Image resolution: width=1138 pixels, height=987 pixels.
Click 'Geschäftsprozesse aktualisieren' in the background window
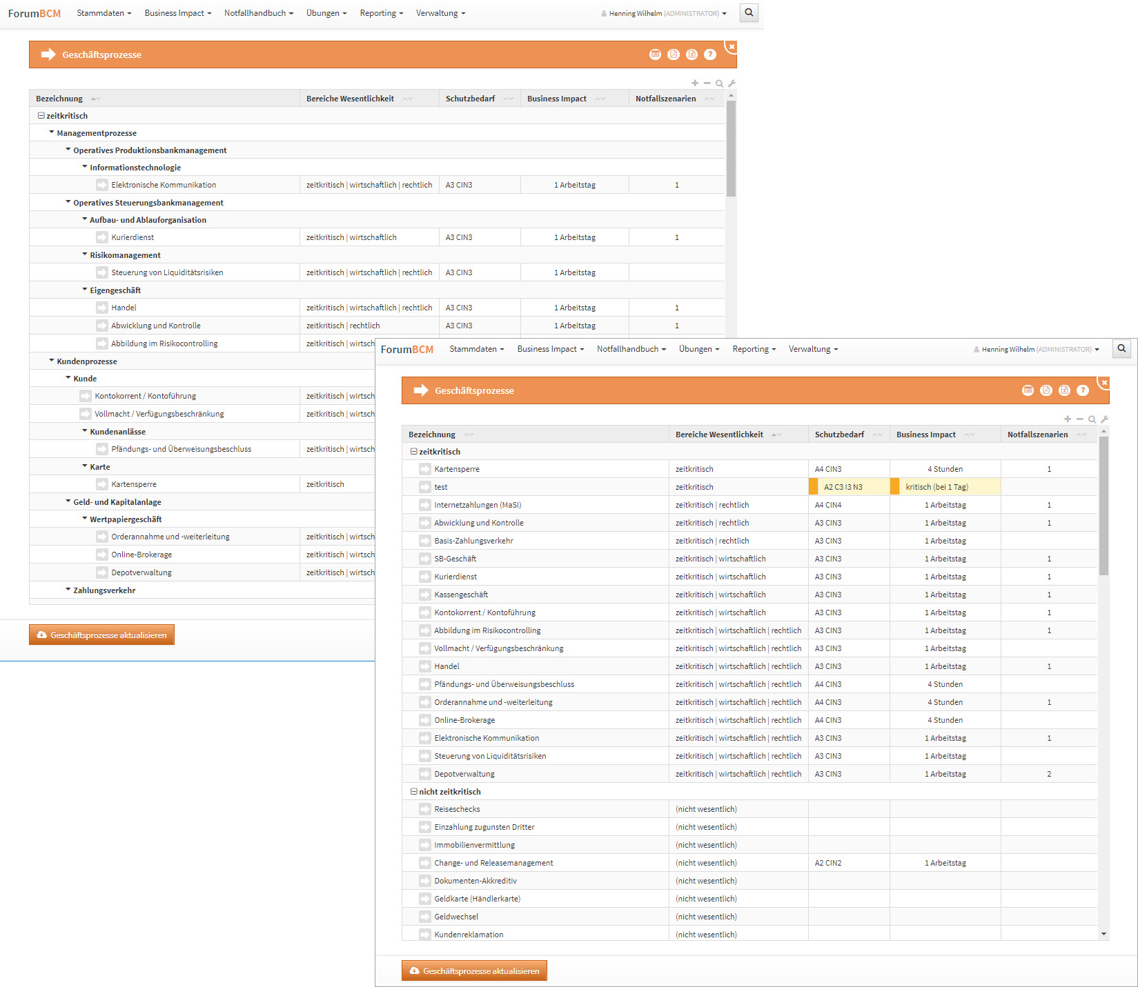[101, 635]
